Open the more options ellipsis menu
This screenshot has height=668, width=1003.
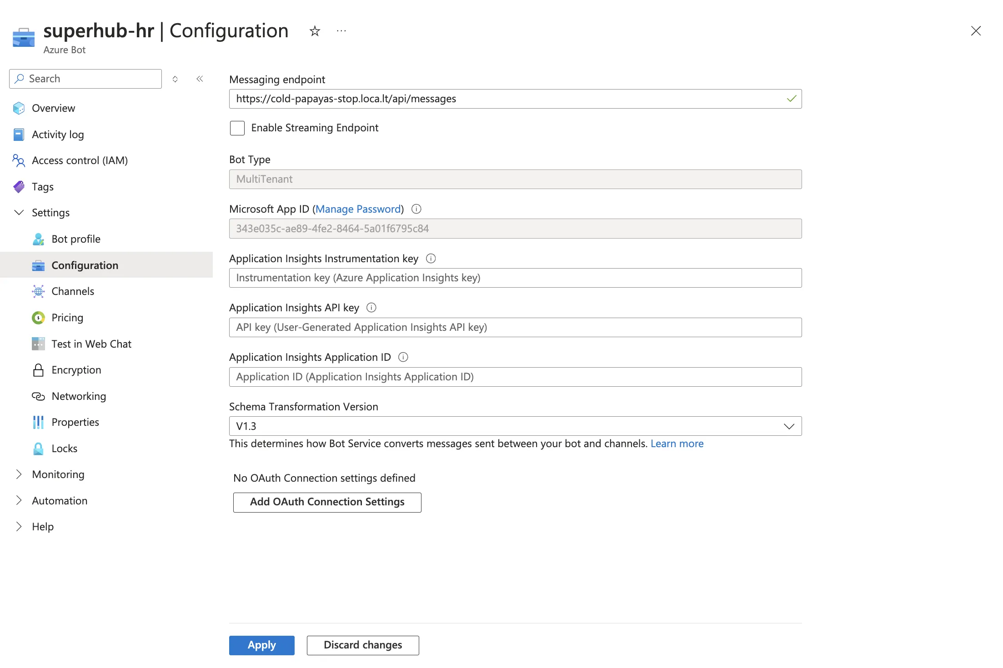coord(341,31)
